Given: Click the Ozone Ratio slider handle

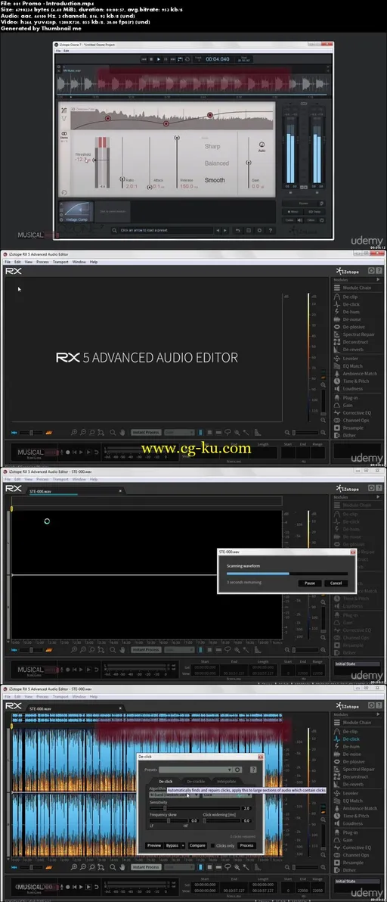Looking at the screenshot, I should click(122, 179).
